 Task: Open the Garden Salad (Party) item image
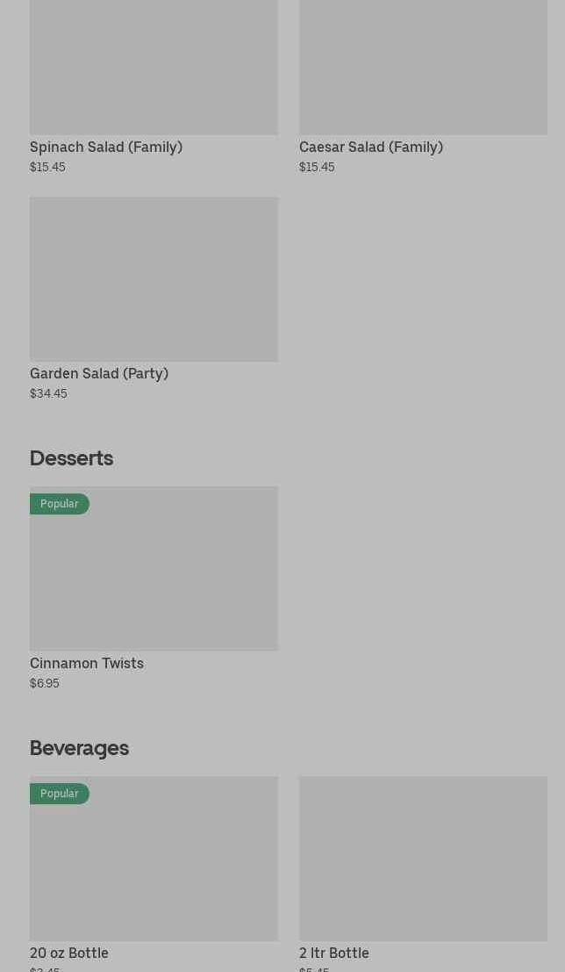click(x=154, y=279)
